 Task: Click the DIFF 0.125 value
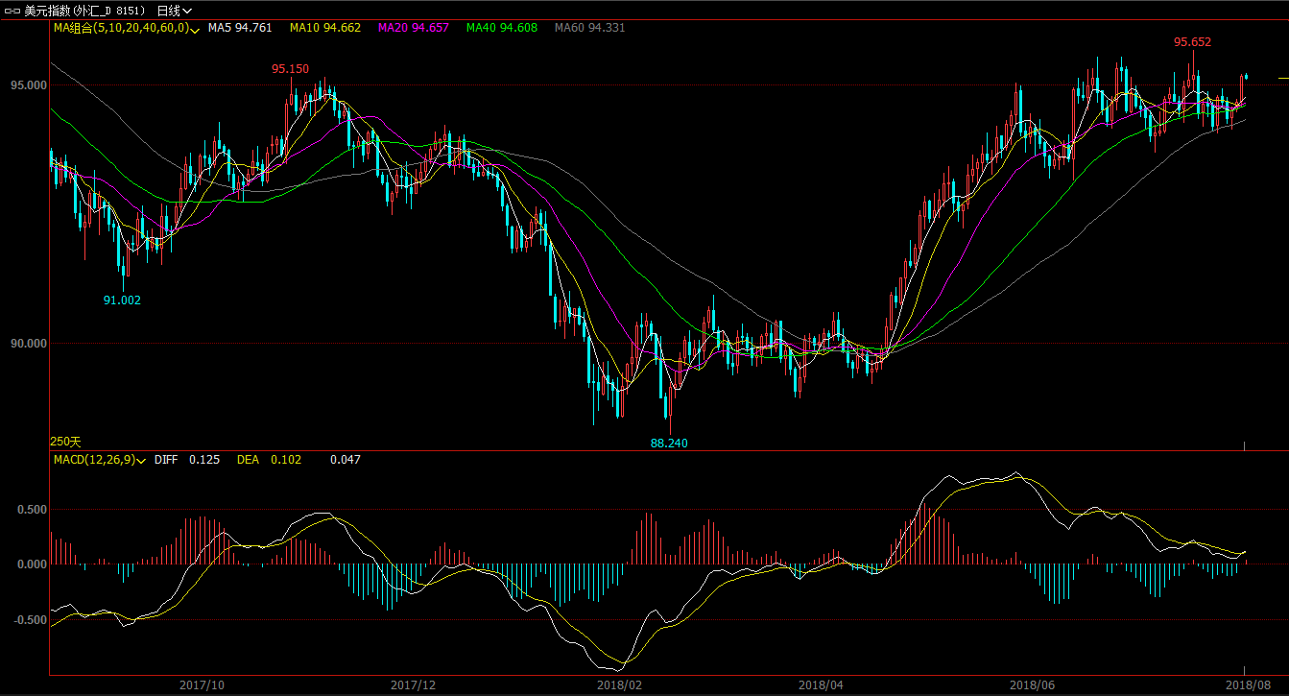pos(187,460)
